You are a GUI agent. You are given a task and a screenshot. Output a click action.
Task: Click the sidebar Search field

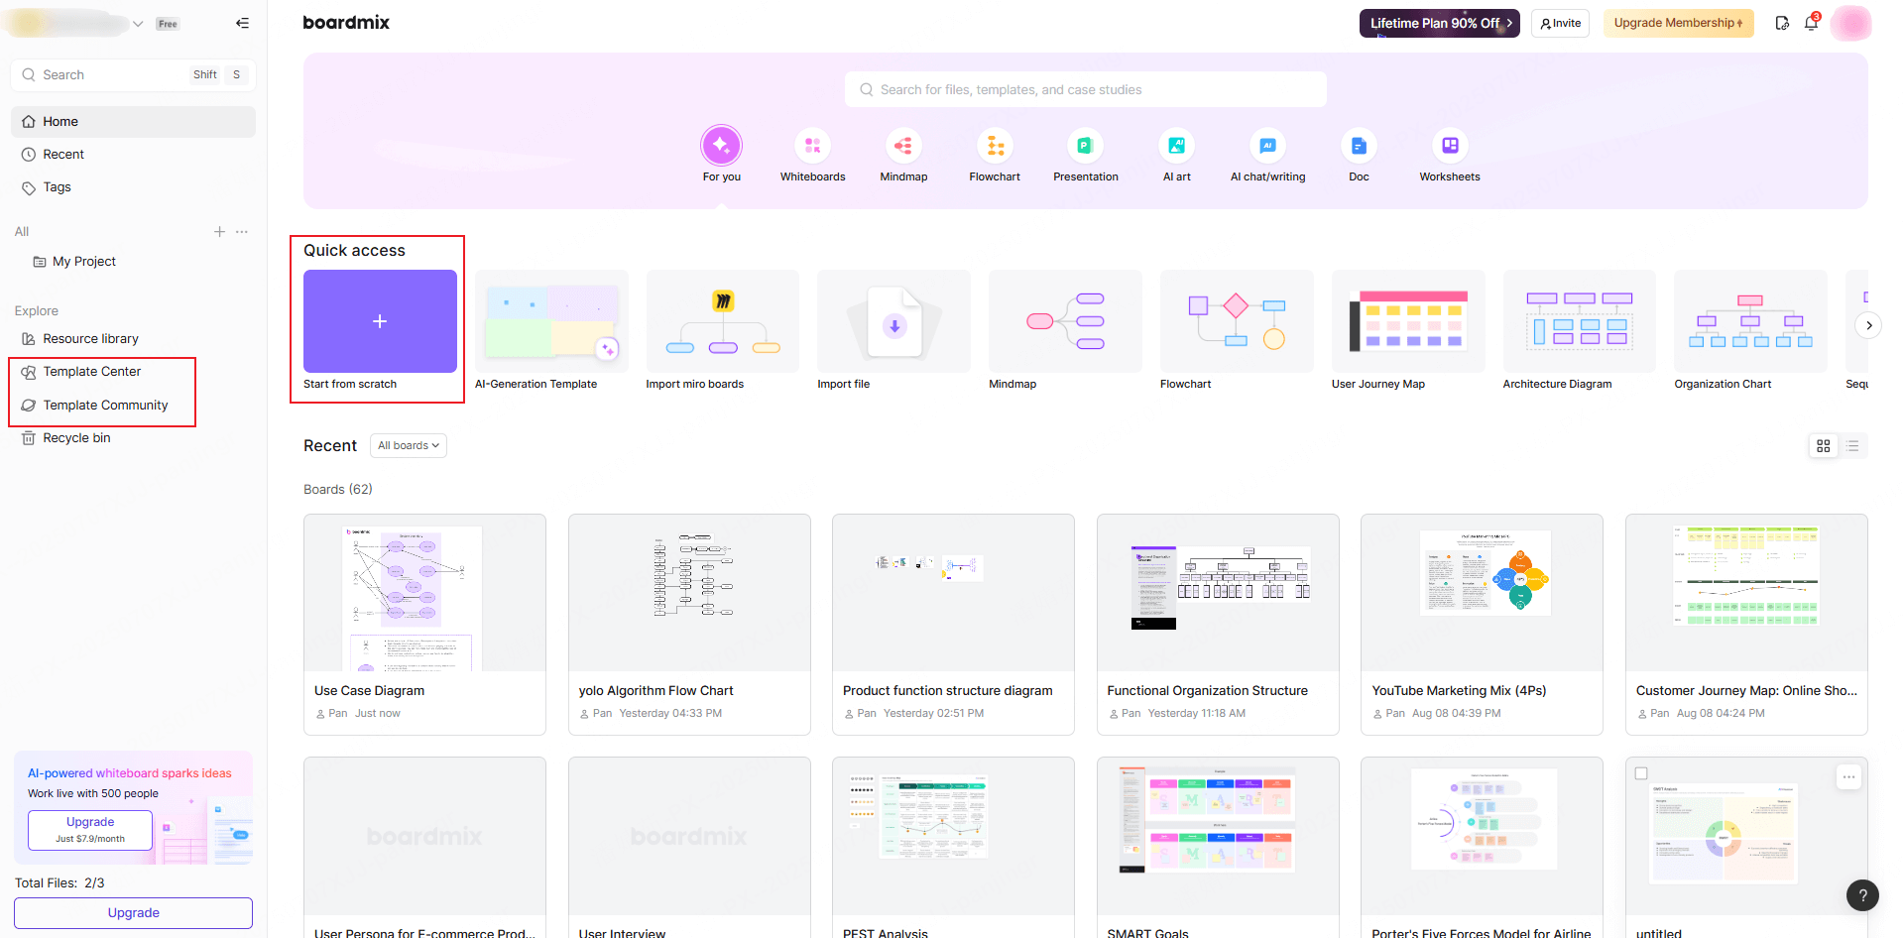[133, 75]
